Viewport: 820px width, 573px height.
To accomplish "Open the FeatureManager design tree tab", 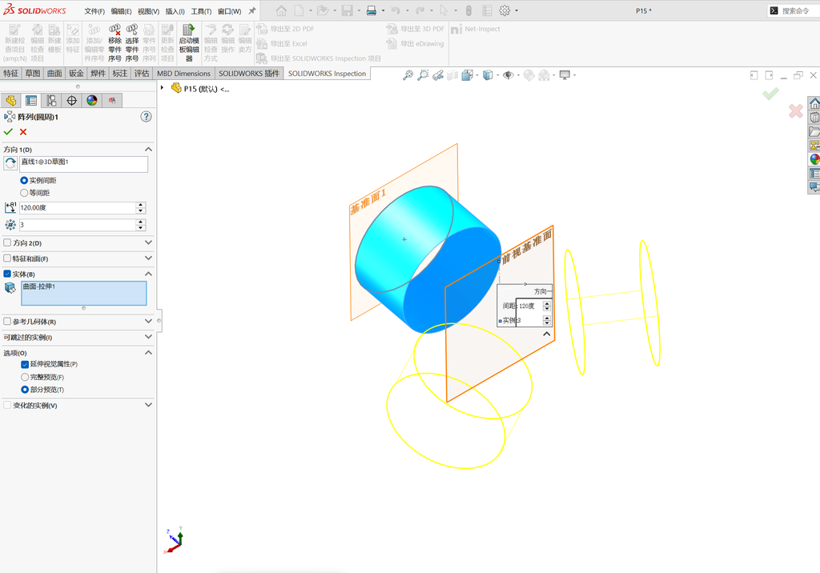I will [10, 100].
